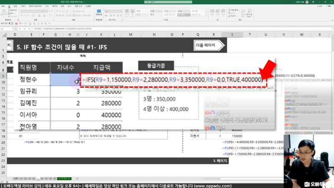Open the Name Box dropdown arrow
This screenshot has width=334, height=188.
pos(12,29)
